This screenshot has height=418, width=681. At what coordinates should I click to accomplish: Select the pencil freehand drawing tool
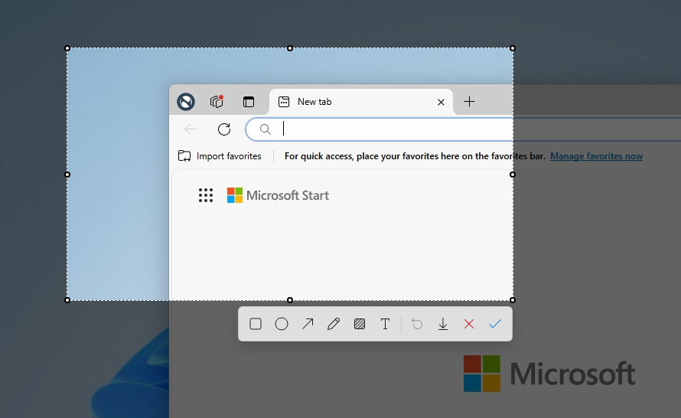pos(334,324)
